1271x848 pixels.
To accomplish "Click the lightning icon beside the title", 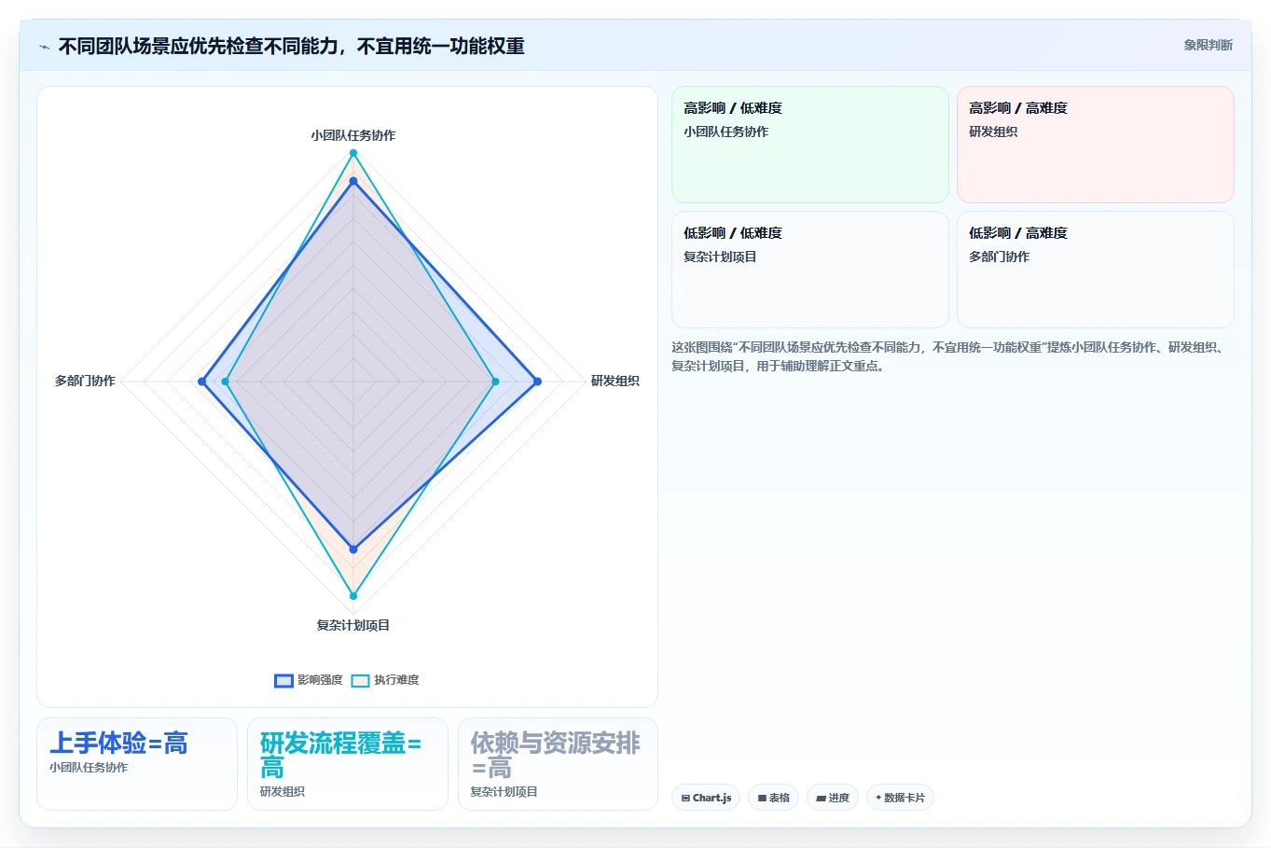I will pyautogui.click(x=44, y=47).
